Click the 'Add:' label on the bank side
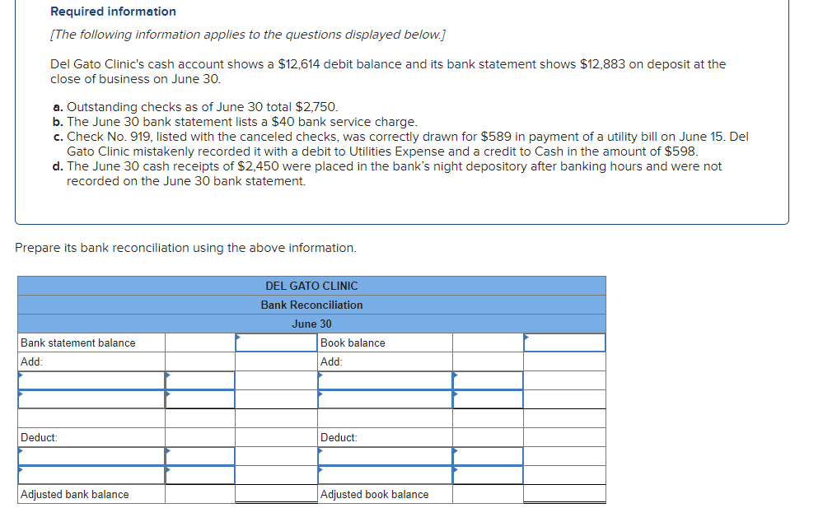The height and width of the screenshot is (508, 837). tap(31, 361)
